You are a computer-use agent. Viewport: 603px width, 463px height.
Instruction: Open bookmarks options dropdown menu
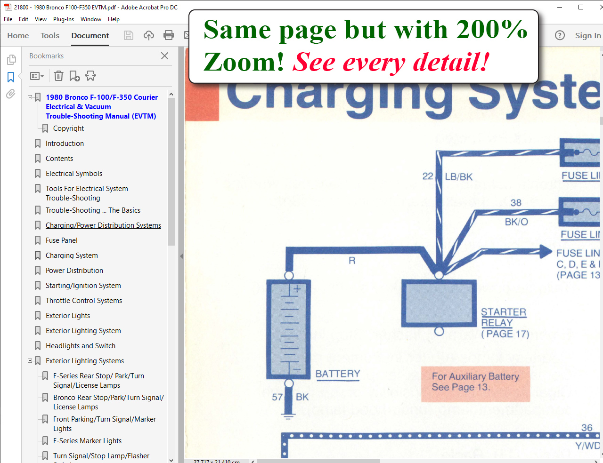(x=37, y=76)
